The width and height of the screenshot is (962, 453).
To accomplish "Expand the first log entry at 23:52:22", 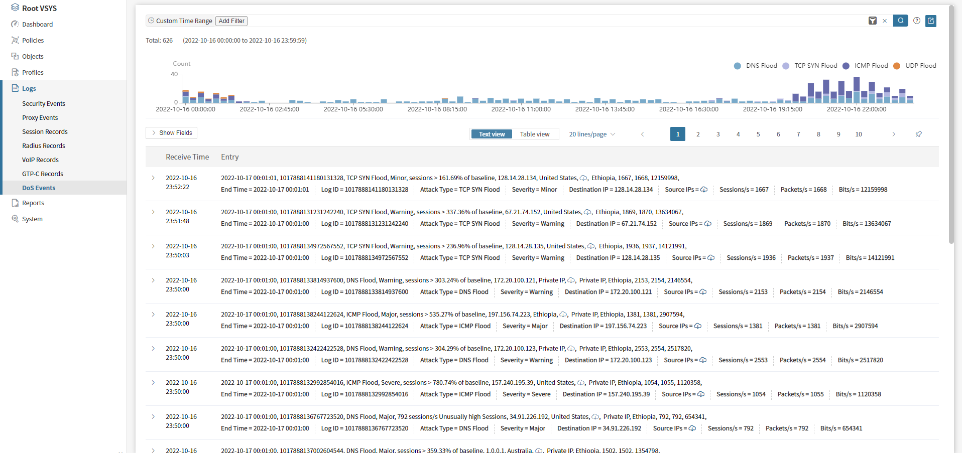I will pos(153,178).
